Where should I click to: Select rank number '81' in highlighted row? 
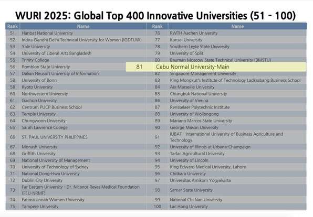click(139, 67)
